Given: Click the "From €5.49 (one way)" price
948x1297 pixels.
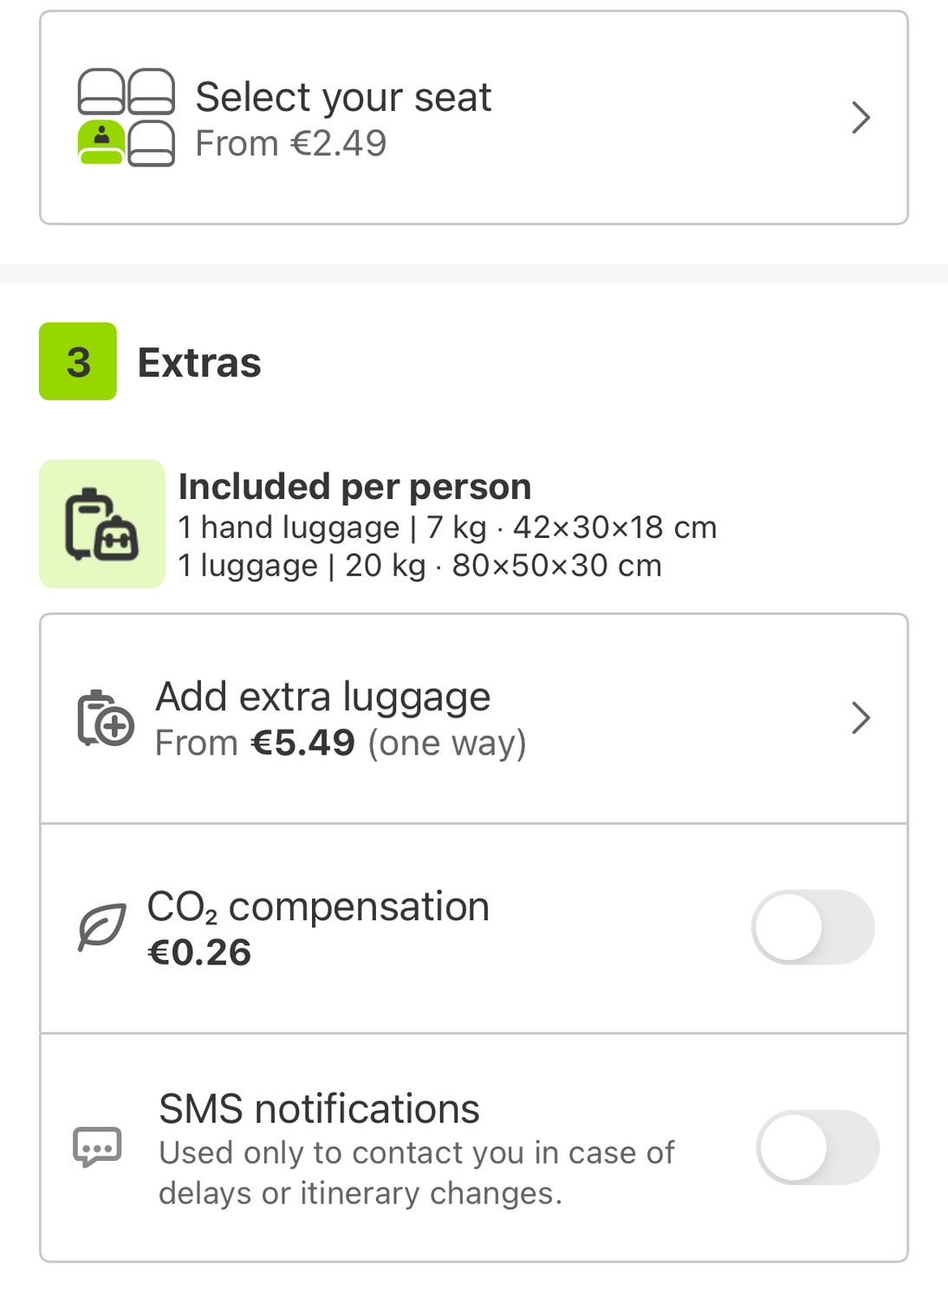Looking at the screenshot, I should [341, 743].
